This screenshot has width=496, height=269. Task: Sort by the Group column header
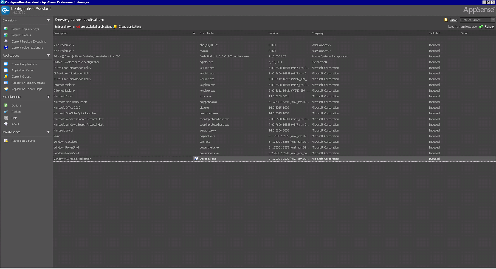(478, 33)
